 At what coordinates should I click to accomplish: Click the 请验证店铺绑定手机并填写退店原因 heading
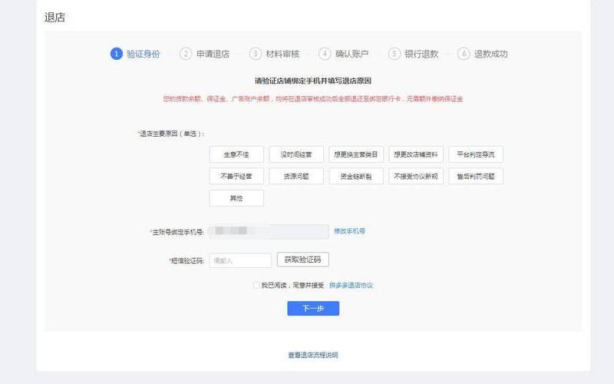(313, 81)
